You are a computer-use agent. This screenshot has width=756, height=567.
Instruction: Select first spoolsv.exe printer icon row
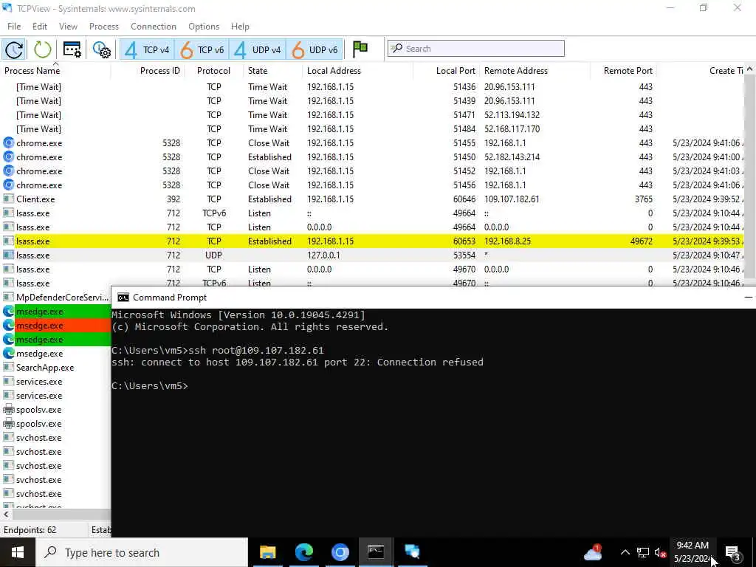pyautogui.click(x=56, y=410)
